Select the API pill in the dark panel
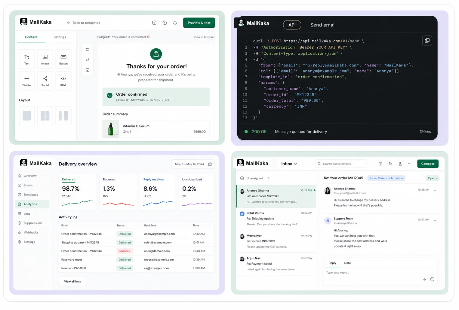 [x=292, y=25]
